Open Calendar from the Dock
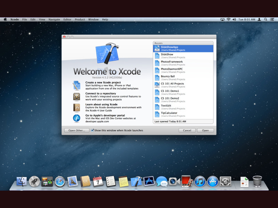Viewport: 278px width, 208px height. [98, 181]
